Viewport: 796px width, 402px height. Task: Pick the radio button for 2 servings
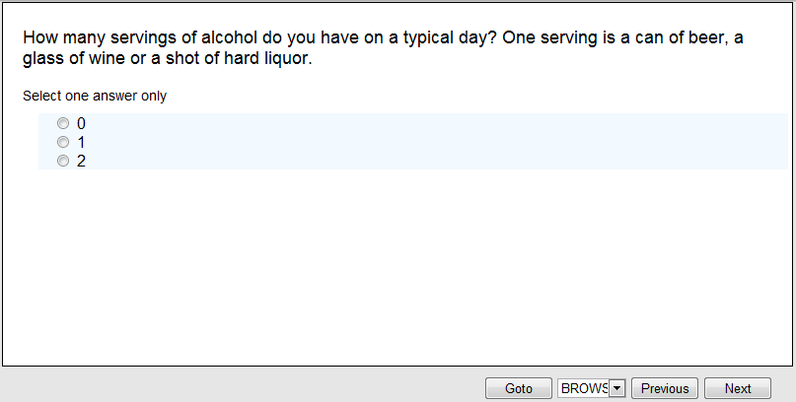(x=63, y=162)
